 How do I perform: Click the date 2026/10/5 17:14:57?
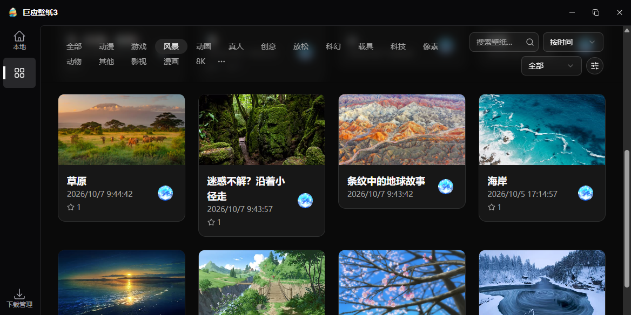pos(522,194)
